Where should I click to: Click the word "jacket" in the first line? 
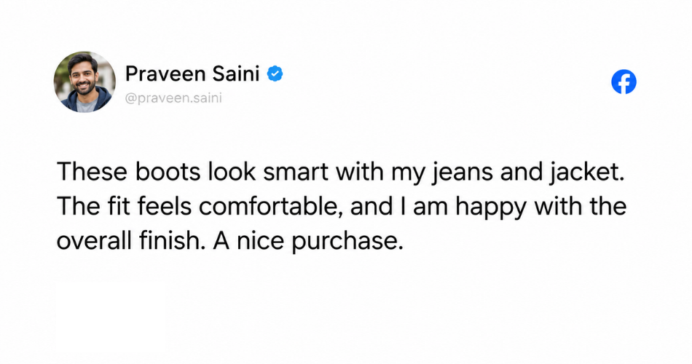coord(585,173)
